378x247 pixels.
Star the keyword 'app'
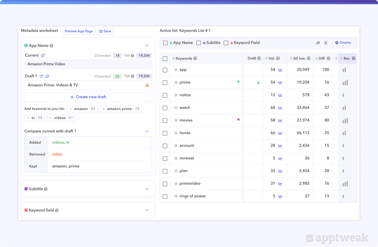(176, 70)
